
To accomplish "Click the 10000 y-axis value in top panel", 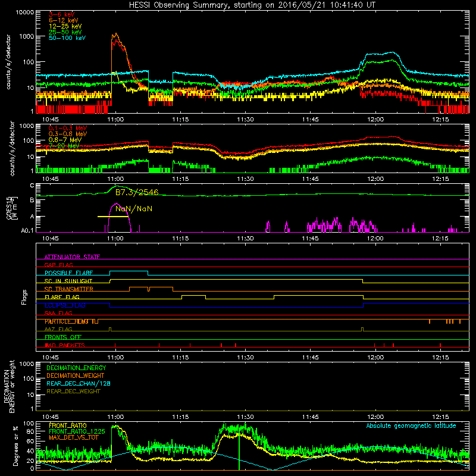I will 25,12.
